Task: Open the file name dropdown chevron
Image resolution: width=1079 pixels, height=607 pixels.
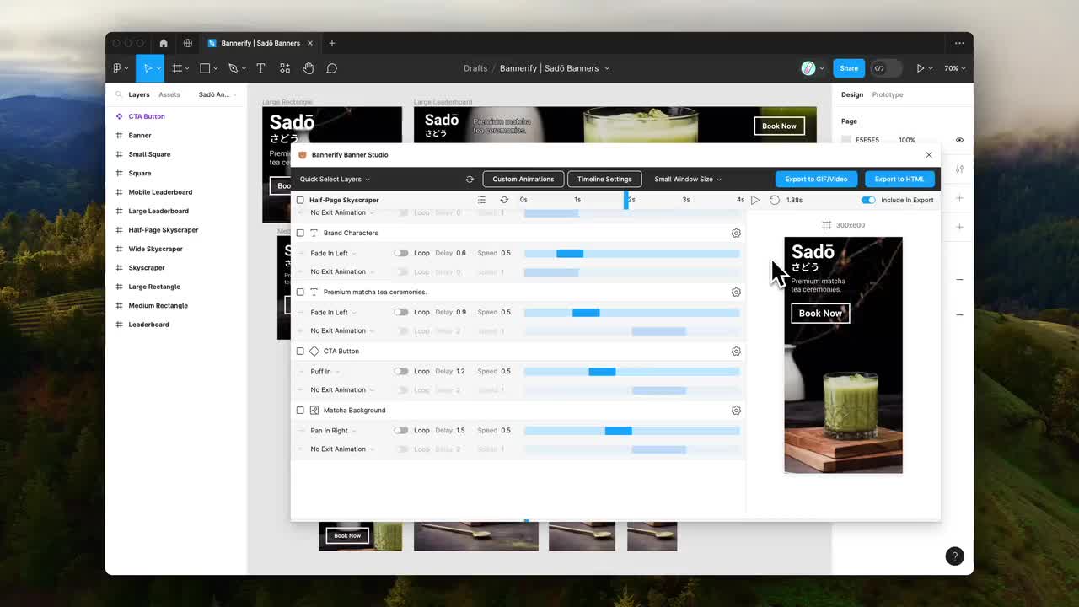Action: [607, 68]
